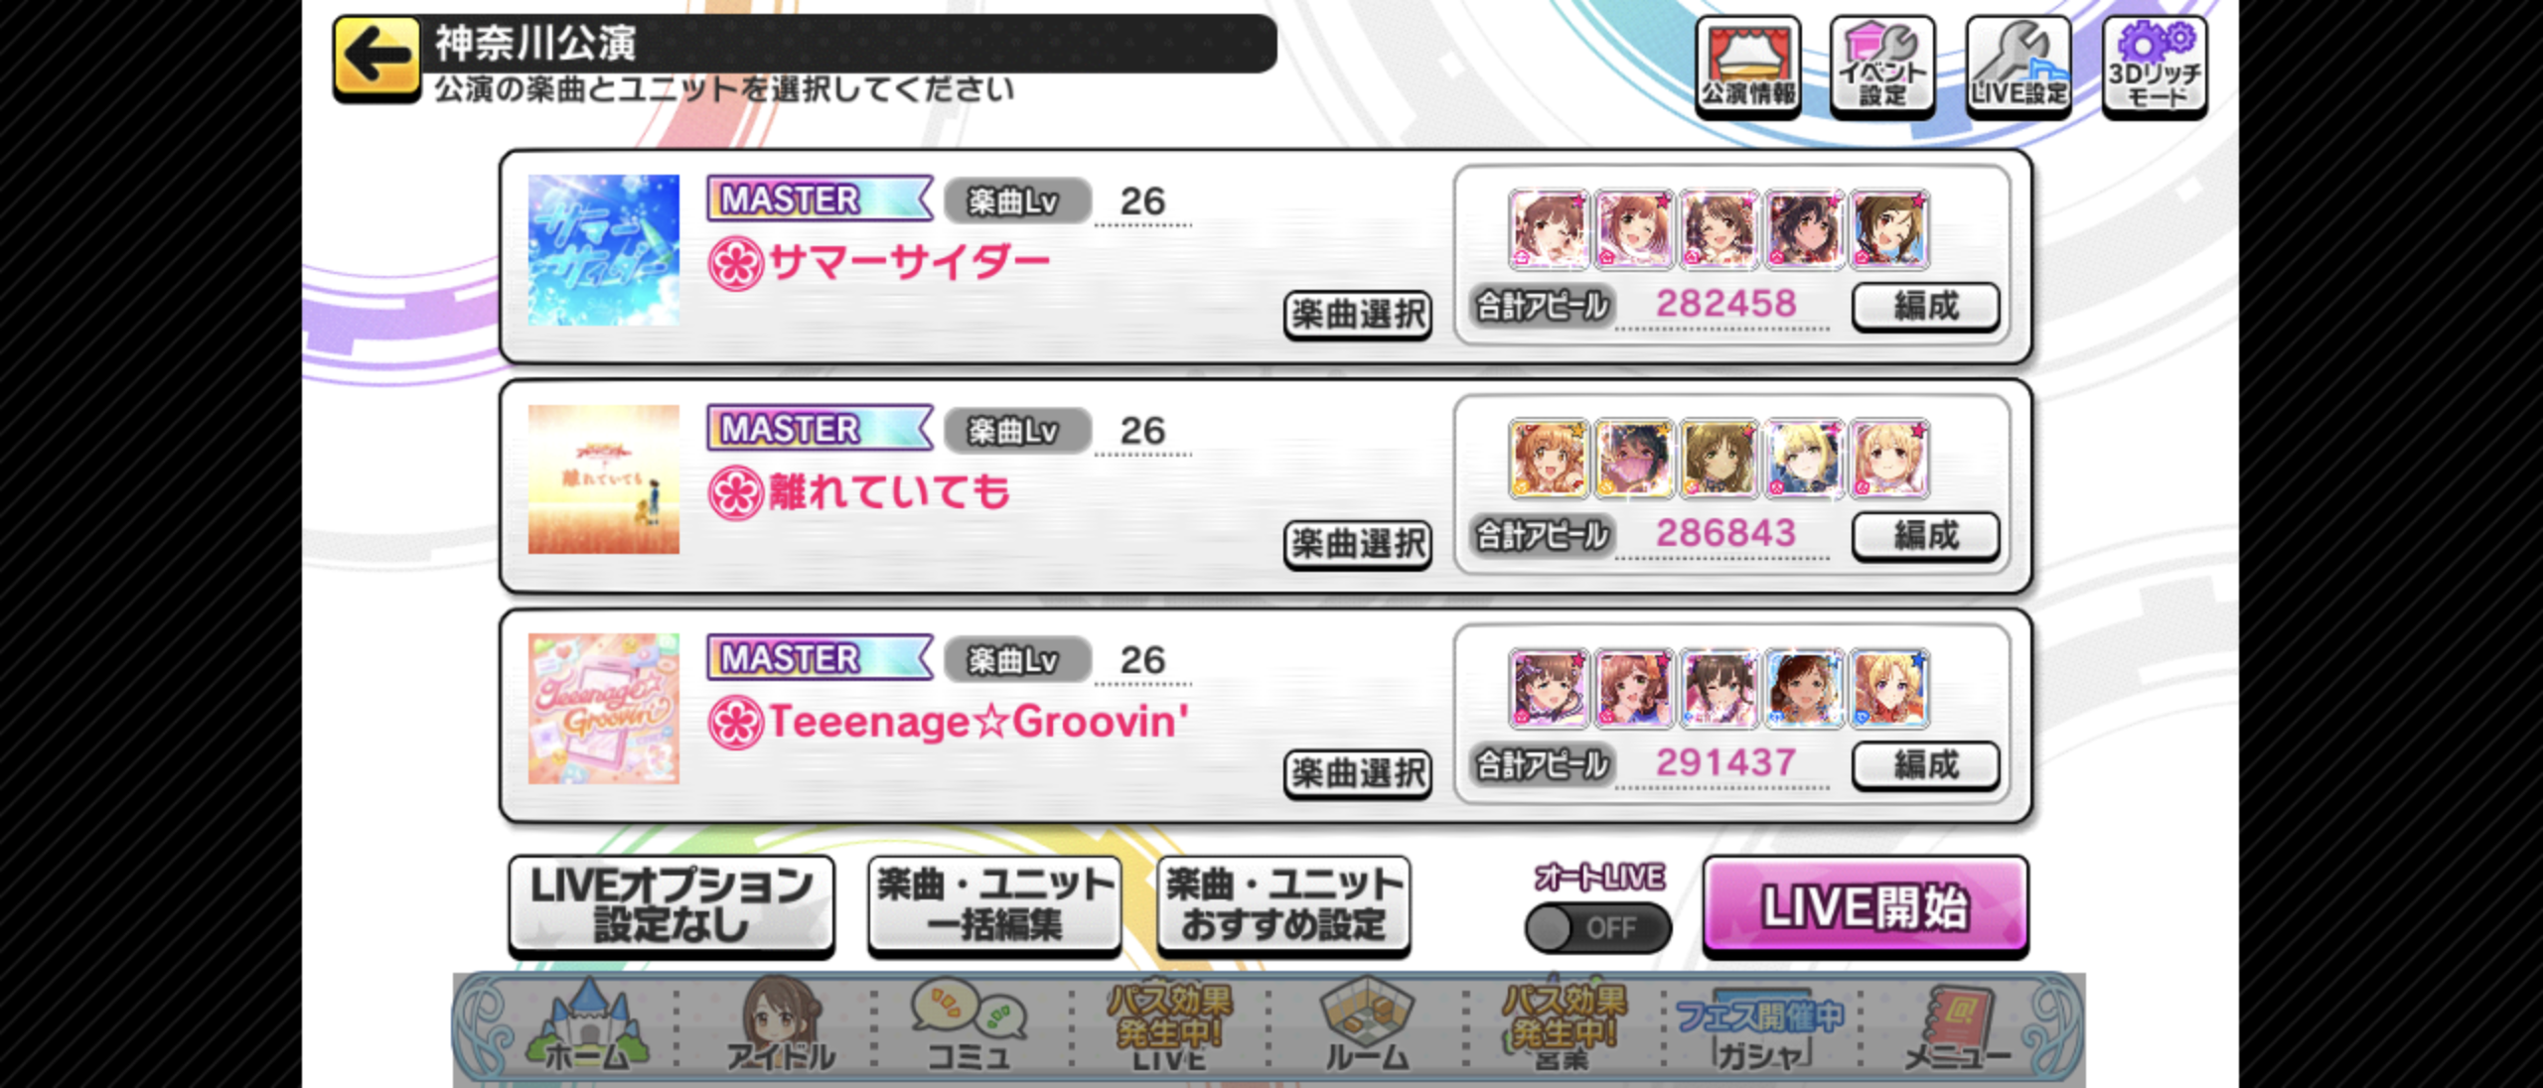Open the ルーム icon in bottom bar

click(x=1367, y=1026)
